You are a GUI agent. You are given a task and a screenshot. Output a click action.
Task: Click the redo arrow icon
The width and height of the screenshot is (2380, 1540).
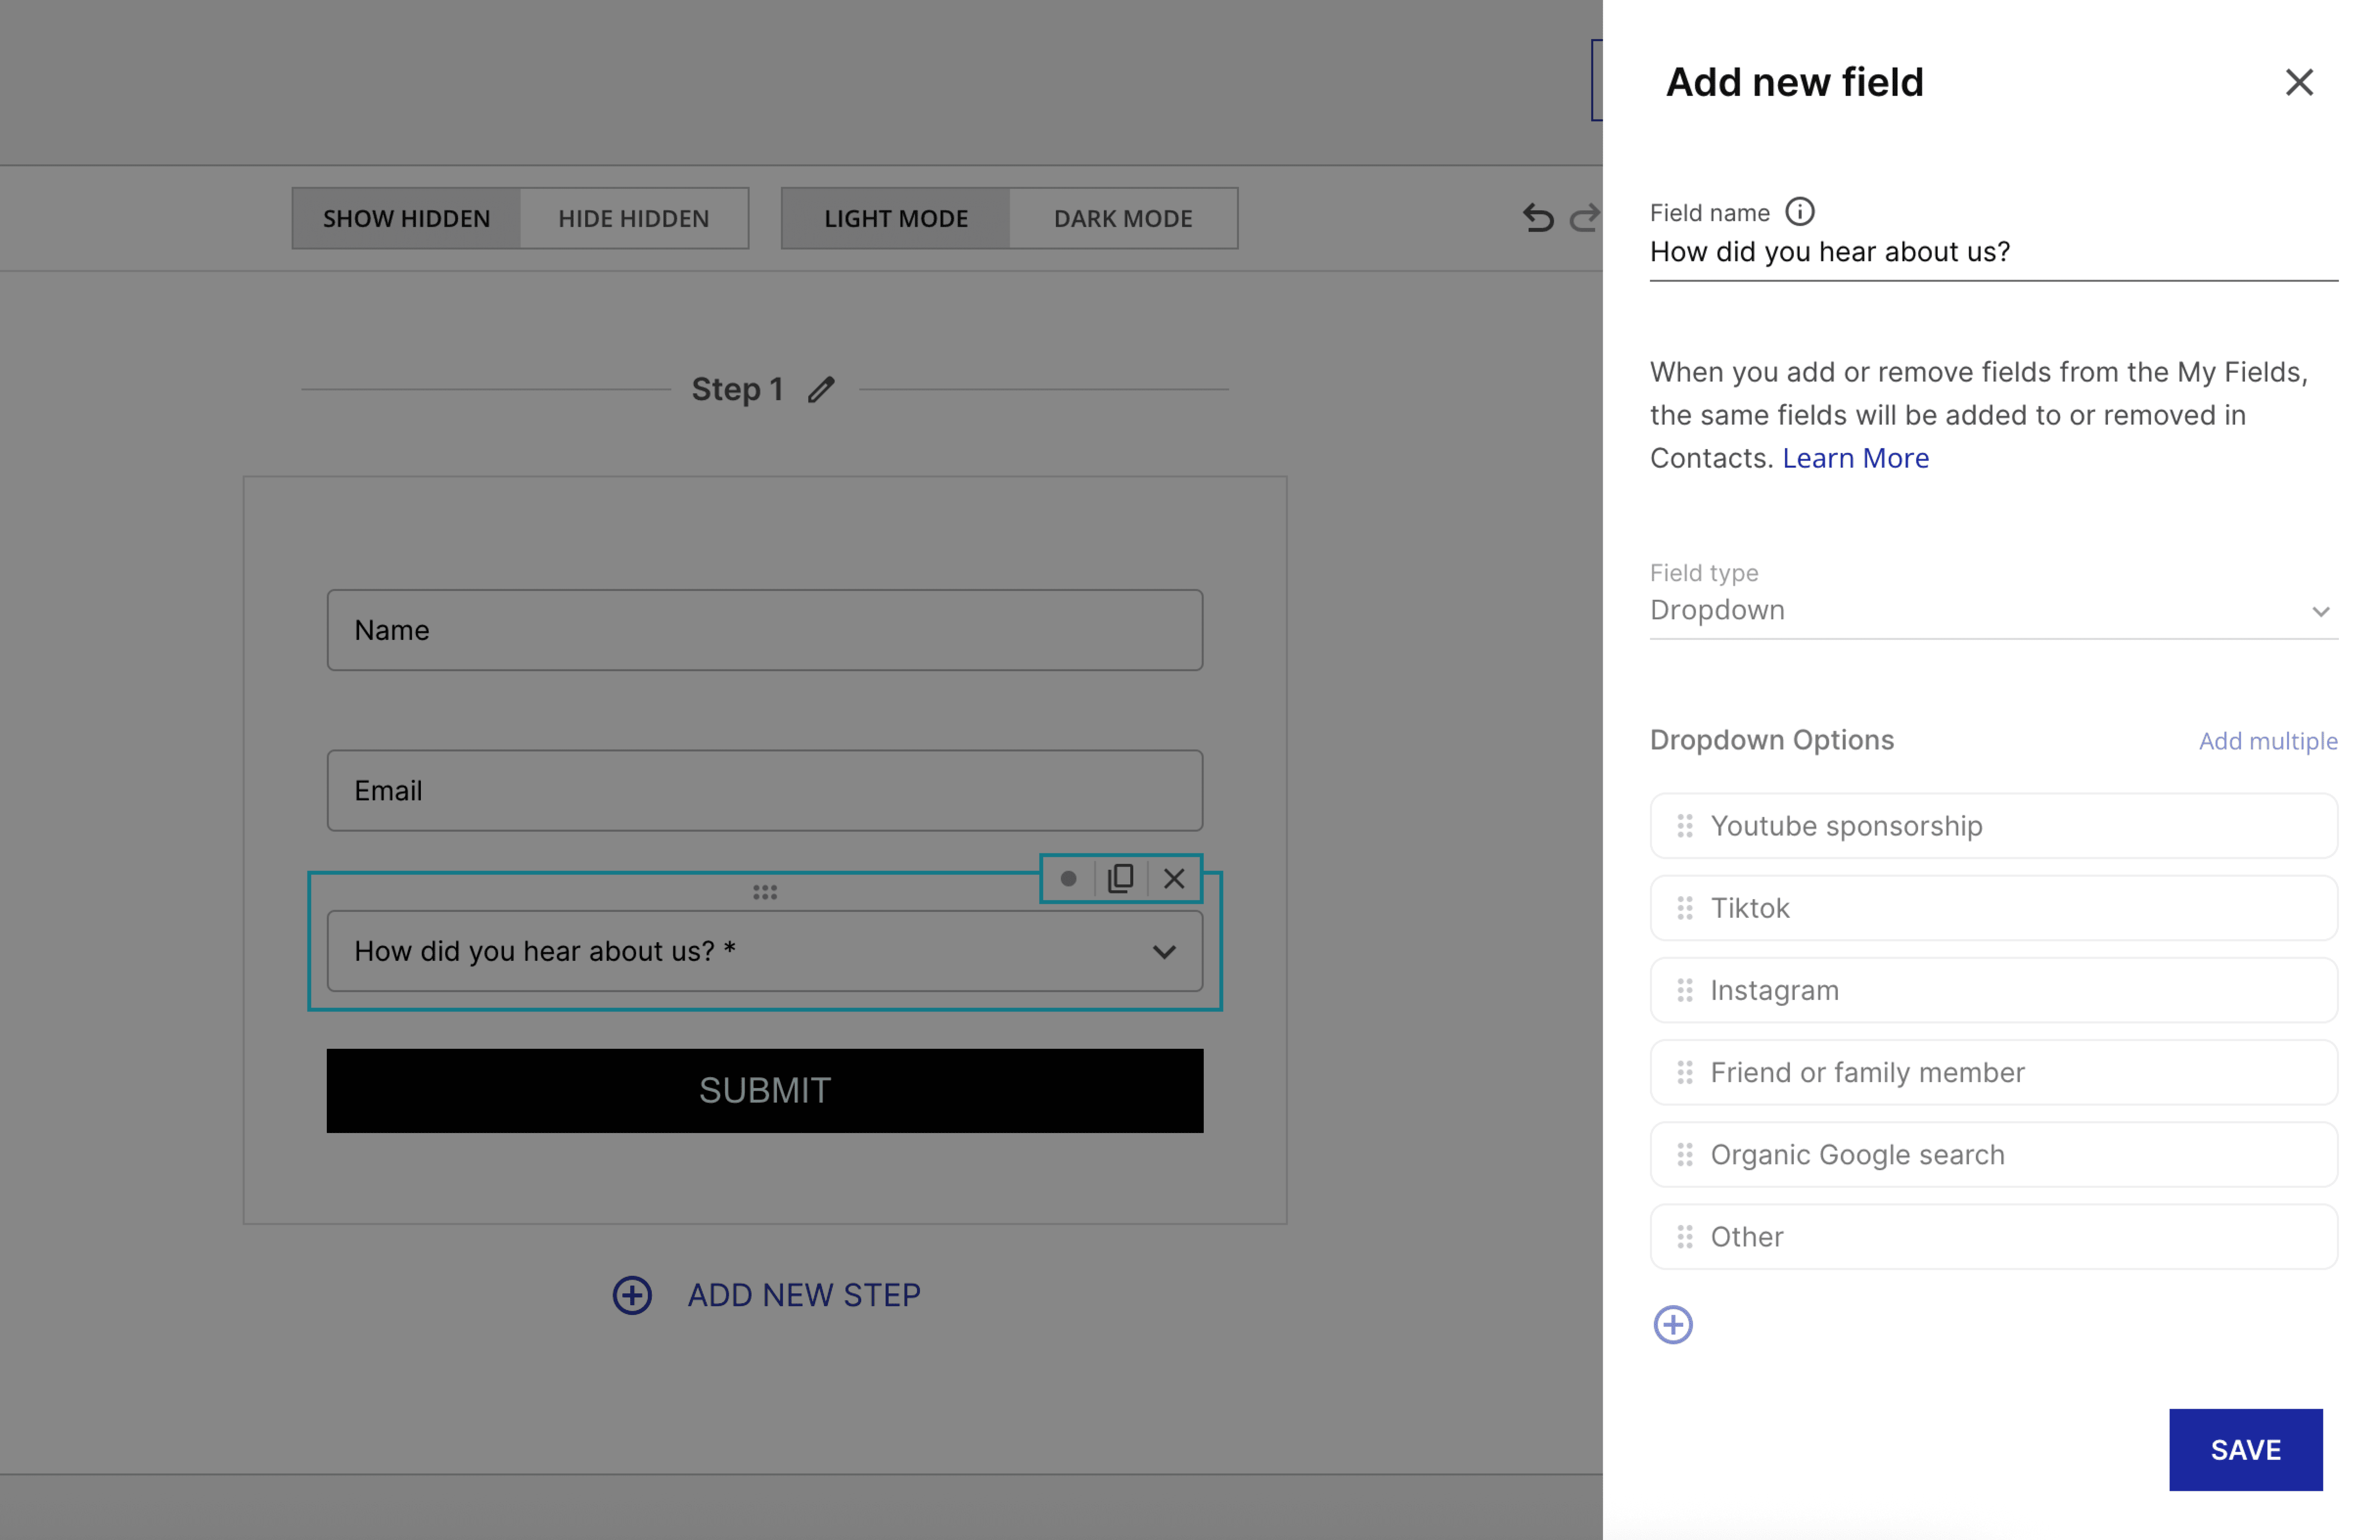[x=1584, y=217]
